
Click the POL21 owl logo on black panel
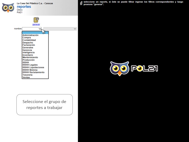pos(134,69)
